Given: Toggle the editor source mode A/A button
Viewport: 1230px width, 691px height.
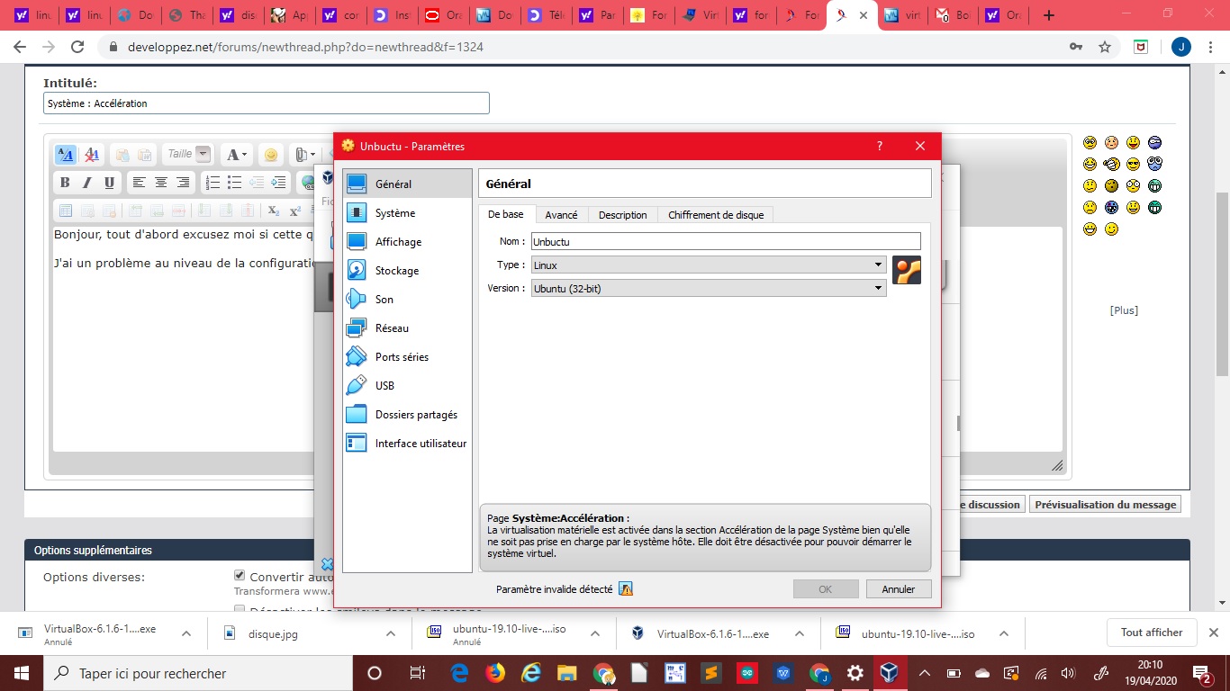Looking at the screenshot, I should tap(65, 155).
